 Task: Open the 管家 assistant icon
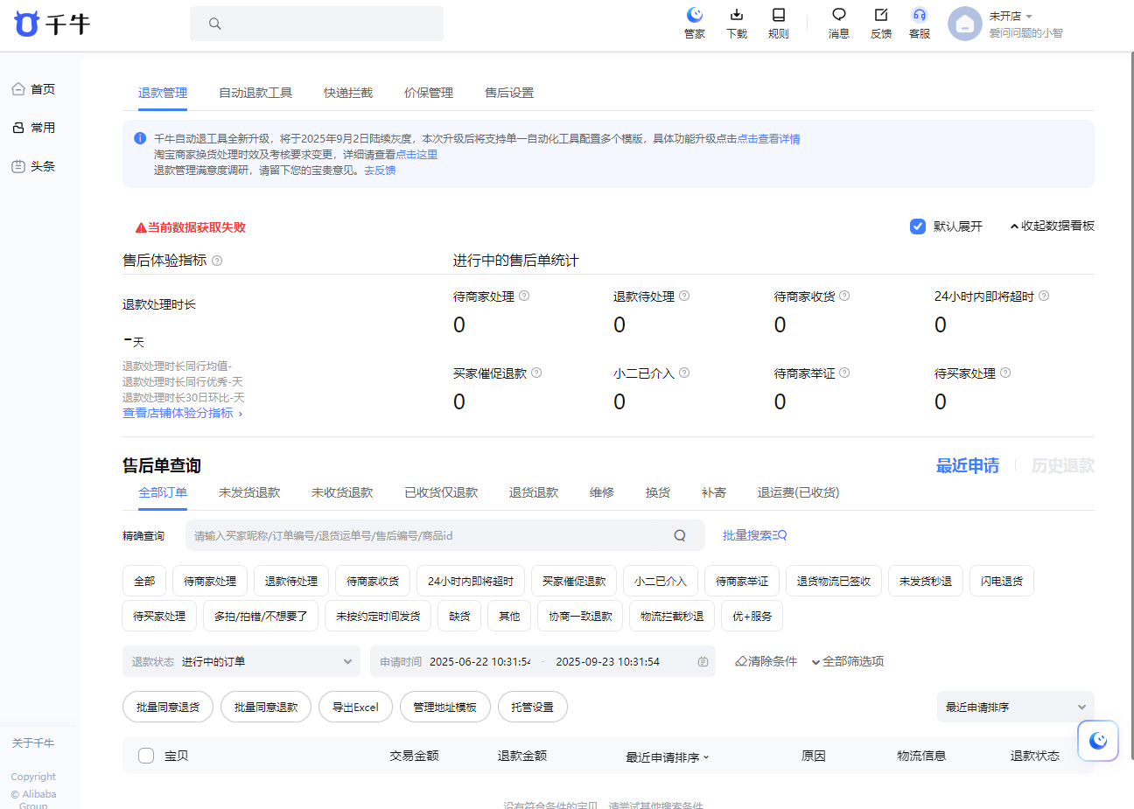[x=695, y=15]
